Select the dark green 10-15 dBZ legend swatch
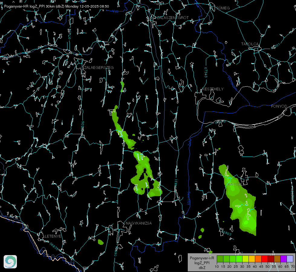The width and height of the screenshot is (296, 272). click(220, 259)
